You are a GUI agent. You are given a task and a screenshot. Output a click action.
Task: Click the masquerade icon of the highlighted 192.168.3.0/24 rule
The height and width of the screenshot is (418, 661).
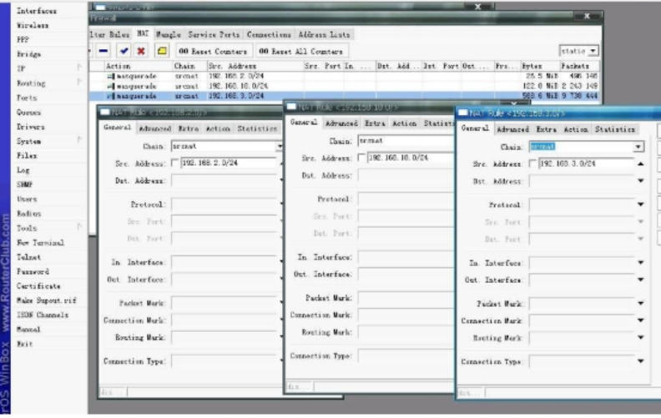point(109,96)
